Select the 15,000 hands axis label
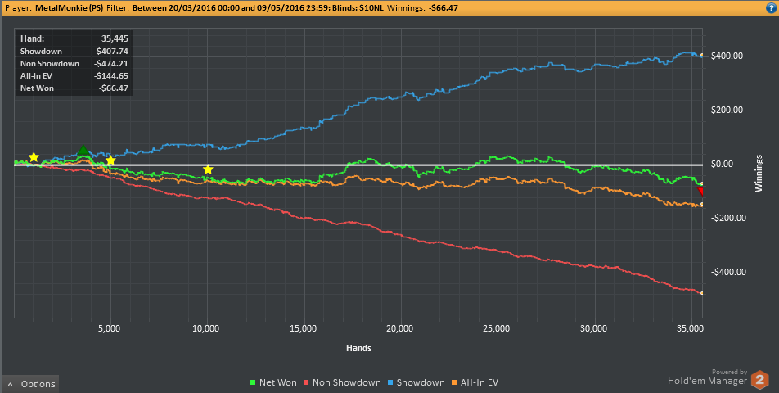The height and width of the screenshot is (393, 779). (303, 329)
